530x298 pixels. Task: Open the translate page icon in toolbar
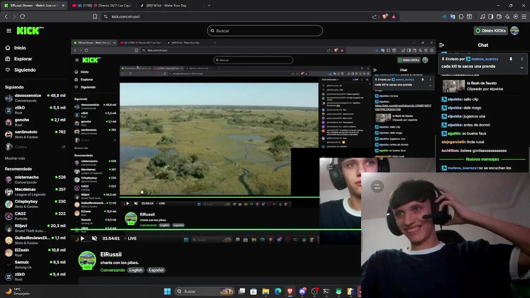(x=453, y=17)
